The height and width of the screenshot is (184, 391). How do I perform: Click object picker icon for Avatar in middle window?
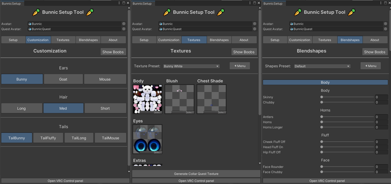[255, 24]
